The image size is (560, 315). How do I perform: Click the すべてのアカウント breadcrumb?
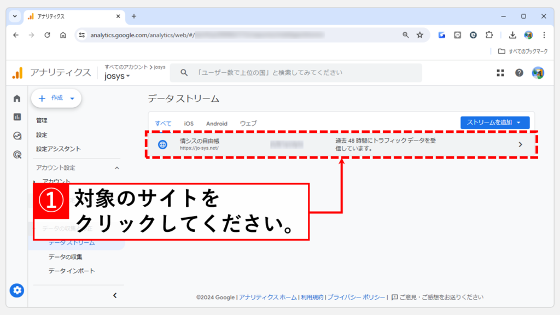(126, 67)
